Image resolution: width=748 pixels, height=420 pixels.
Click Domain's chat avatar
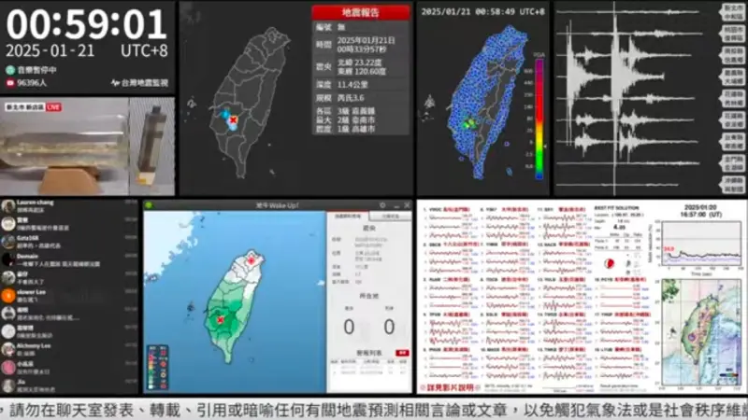point(8,260)
